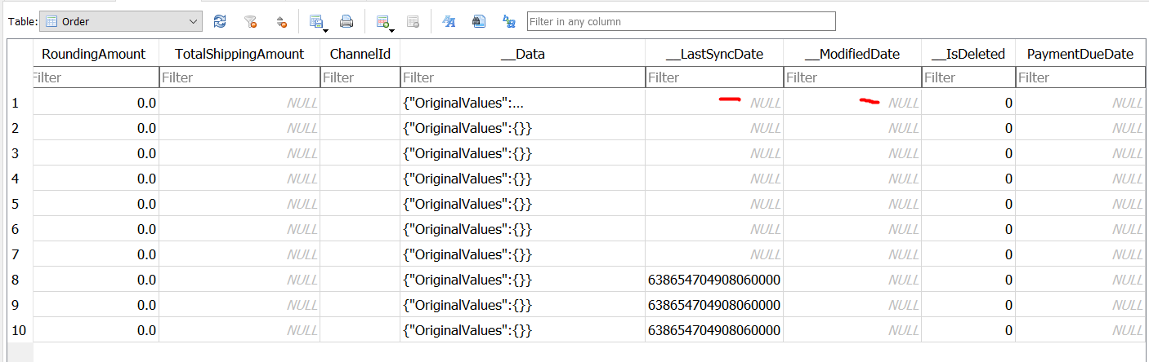Open the Order table dropdown

tap(121, 22)
